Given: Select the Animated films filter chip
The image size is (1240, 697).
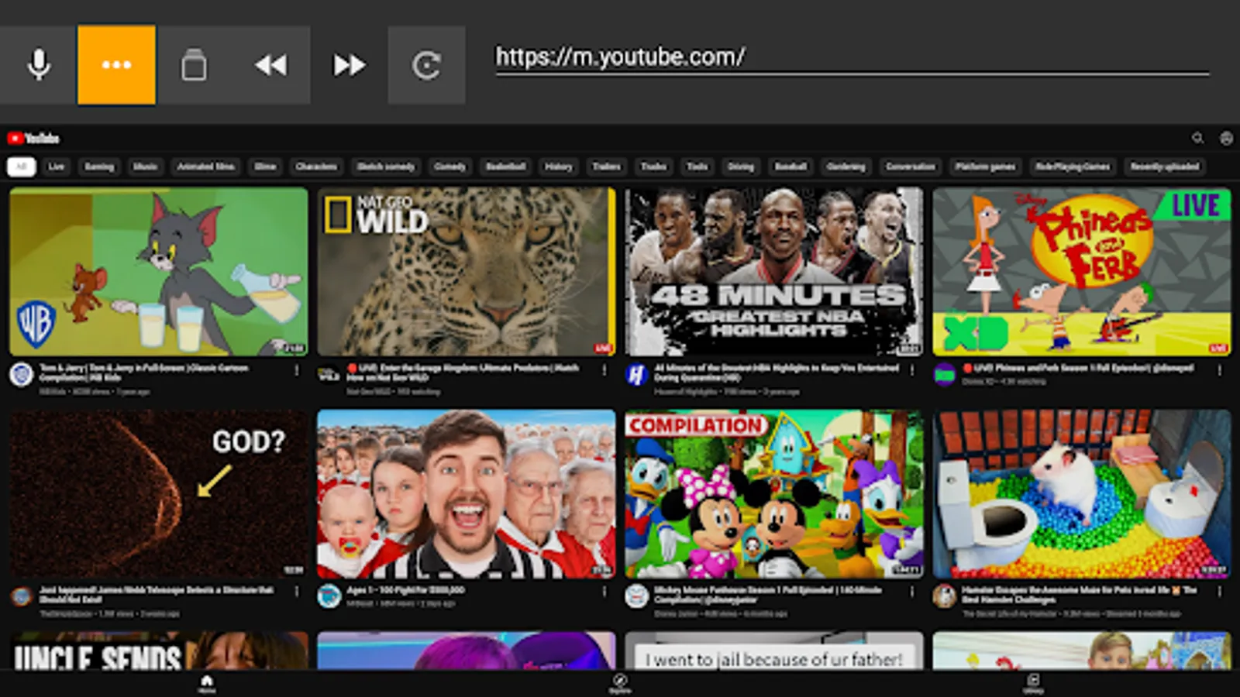Looking at the screenshot, I should tap(206, 167).
